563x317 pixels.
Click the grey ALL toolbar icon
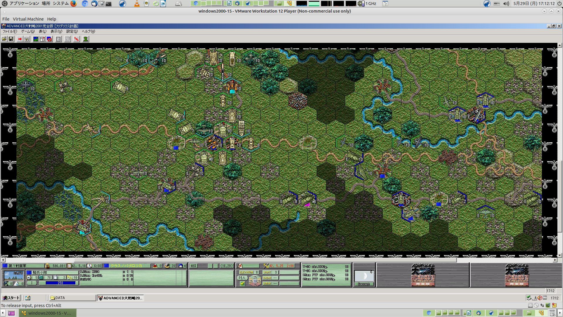tap(67, 39)
